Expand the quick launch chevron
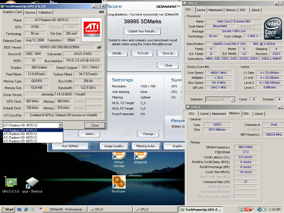This screenshot has width=284, height=213. click(x=40, y=209)
